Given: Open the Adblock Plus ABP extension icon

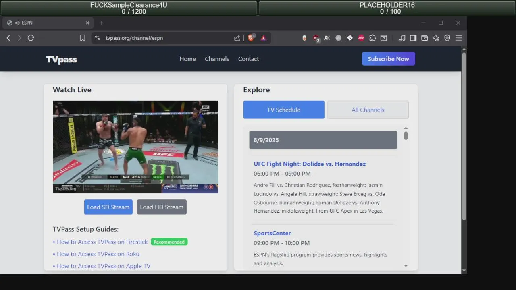Looking at the screenshot, I should pyautogui.click(x=361, y=38).
